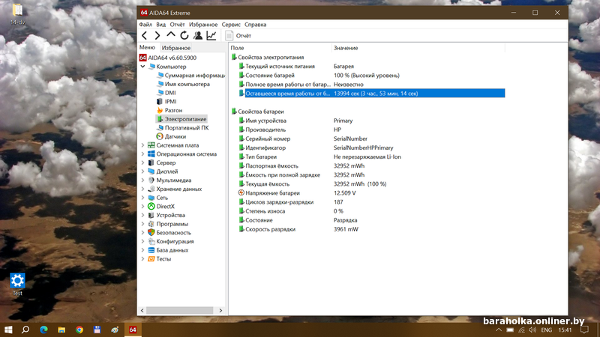Select the DMI tree item
The height and width of the screenshot is (337, 600).
pos(170,93)
